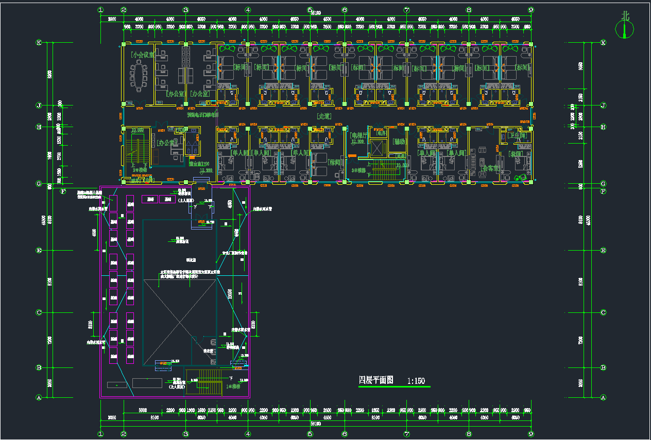The width and height of the screenshot is (651, 440).
Task: Click the 56100 overall dimension at top
Action: [x=315, y=13]
